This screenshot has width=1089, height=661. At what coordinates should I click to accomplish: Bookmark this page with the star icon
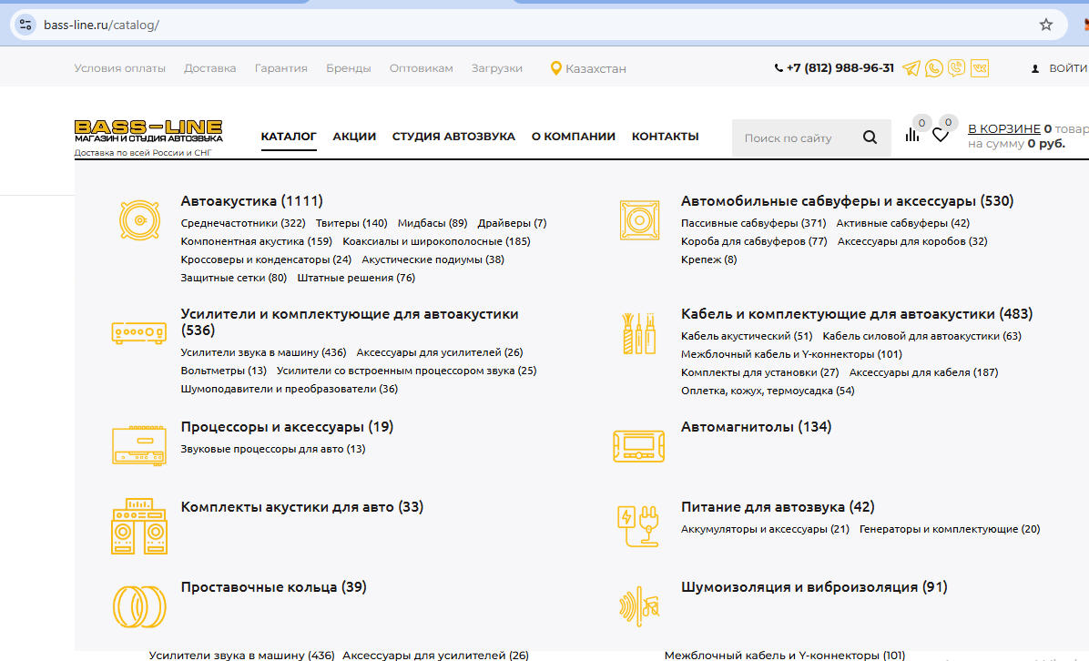pyautogui.click(x=1046, y=25)
